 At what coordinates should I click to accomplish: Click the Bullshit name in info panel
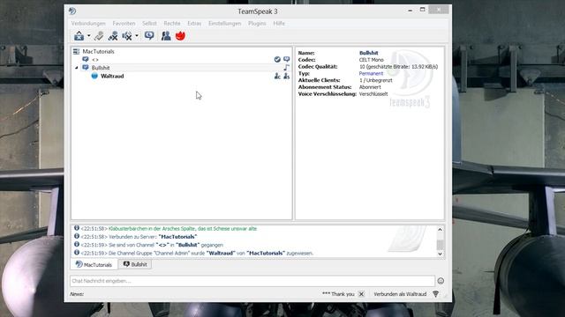369,53
